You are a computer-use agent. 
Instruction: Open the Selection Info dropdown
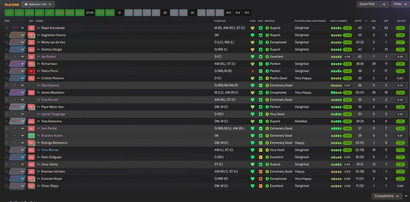click(38, 4)
